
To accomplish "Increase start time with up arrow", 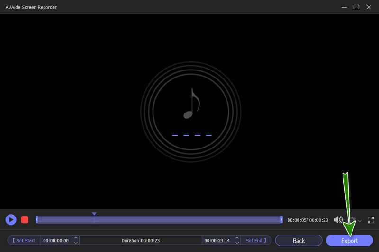I will click(76, 238).
